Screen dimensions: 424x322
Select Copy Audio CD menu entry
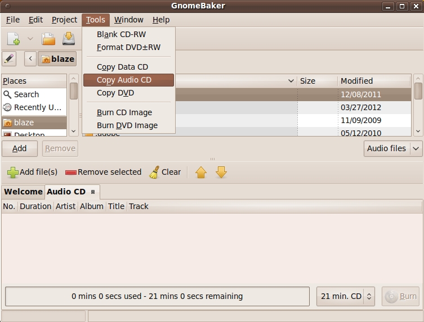point(129,80)
